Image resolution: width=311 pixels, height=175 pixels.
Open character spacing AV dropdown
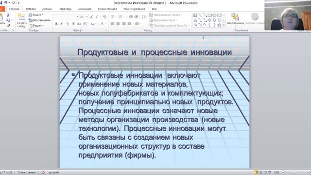point(86,24)
